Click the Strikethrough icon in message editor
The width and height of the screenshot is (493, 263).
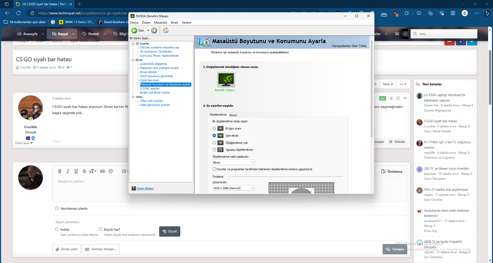coord(84,171)
